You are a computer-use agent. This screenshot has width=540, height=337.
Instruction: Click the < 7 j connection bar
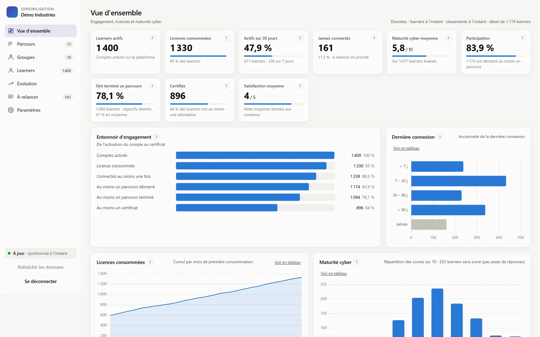[437, 166]
